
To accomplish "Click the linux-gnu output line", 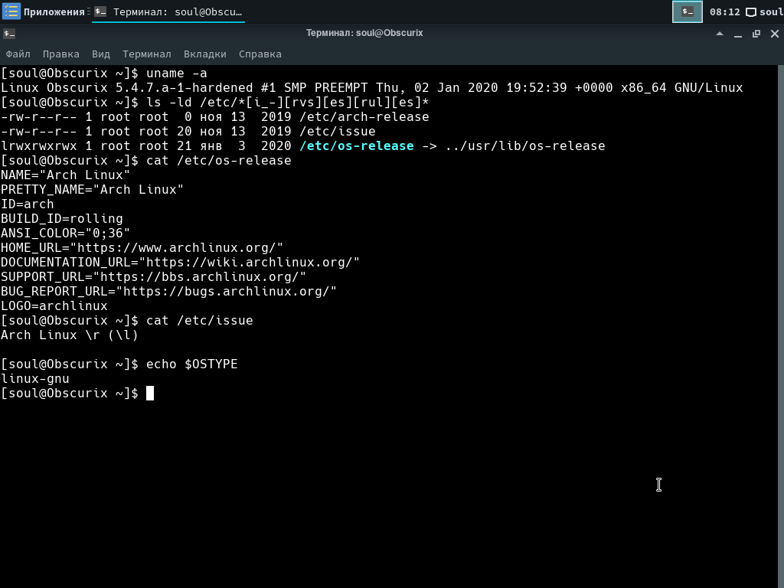I will [x=35, y=379].
